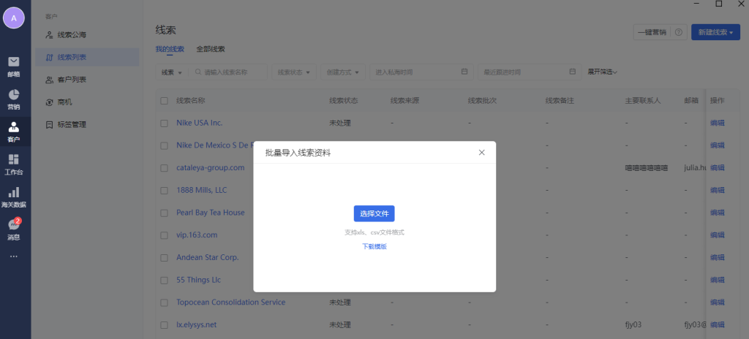Tick the checkbox for Nike USA Inc.
The image size is (749, 339).
click(165, 123)
